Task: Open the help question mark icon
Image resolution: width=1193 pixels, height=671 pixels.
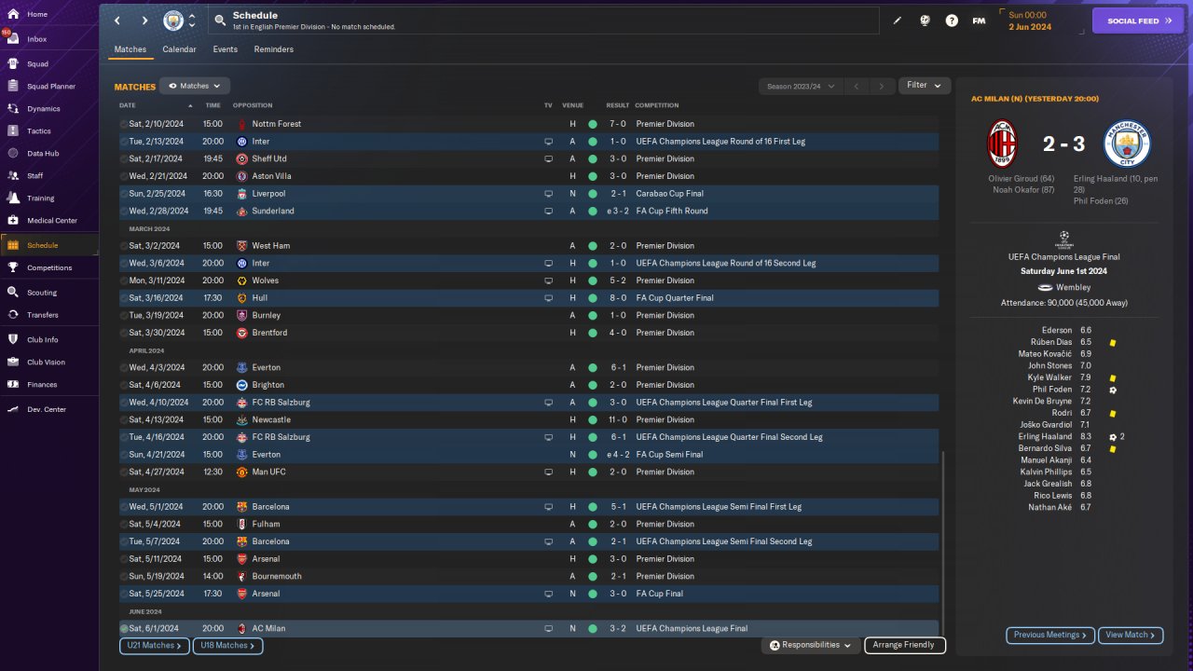Action: coord(952,21)
